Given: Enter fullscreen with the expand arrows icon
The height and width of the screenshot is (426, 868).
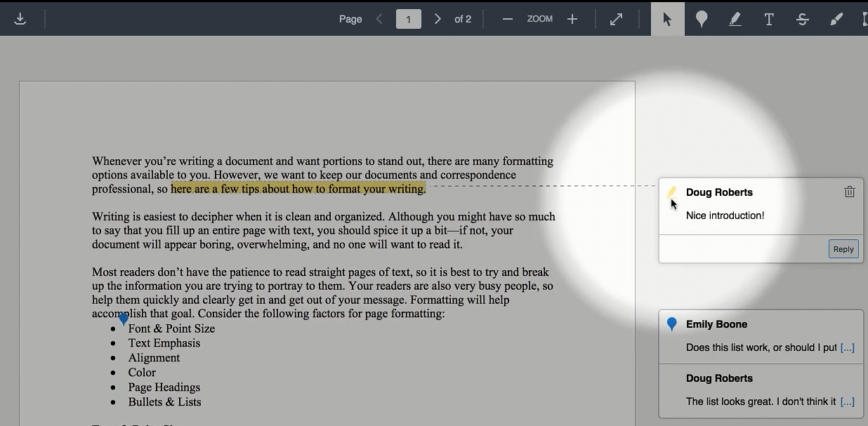Looking at the screenshot, I should pyautogui.click(x=616, y=19).
